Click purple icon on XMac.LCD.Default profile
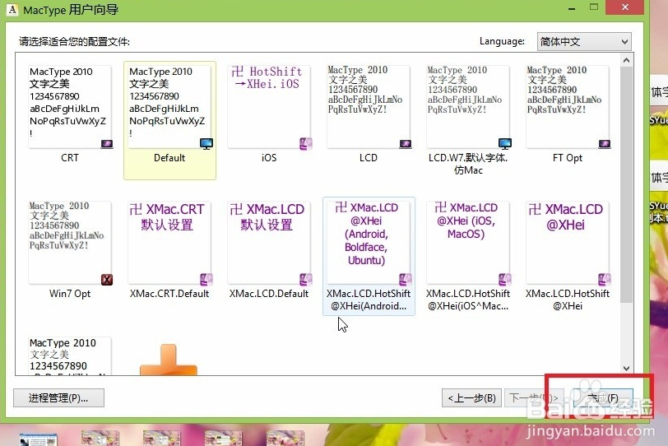The image size is (668, 446). tap(306, 280)
